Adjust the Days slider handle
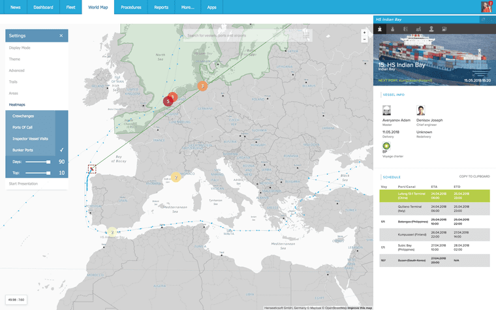 click(48, 162)
